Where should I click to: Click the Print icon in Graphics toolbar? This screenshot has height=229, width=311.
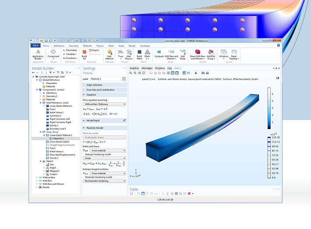(207, 73)
